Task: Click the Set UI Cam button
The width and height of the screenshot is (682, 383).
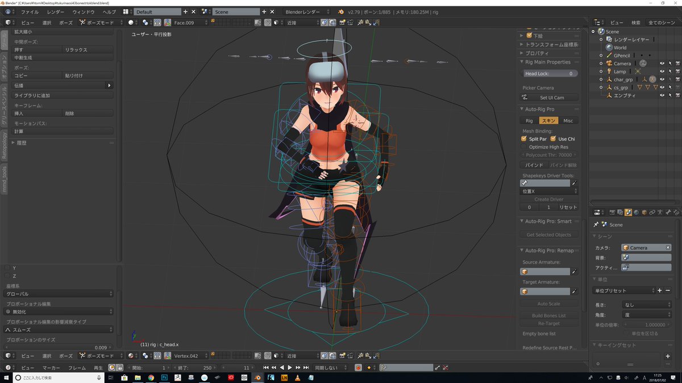Action: 550,98
